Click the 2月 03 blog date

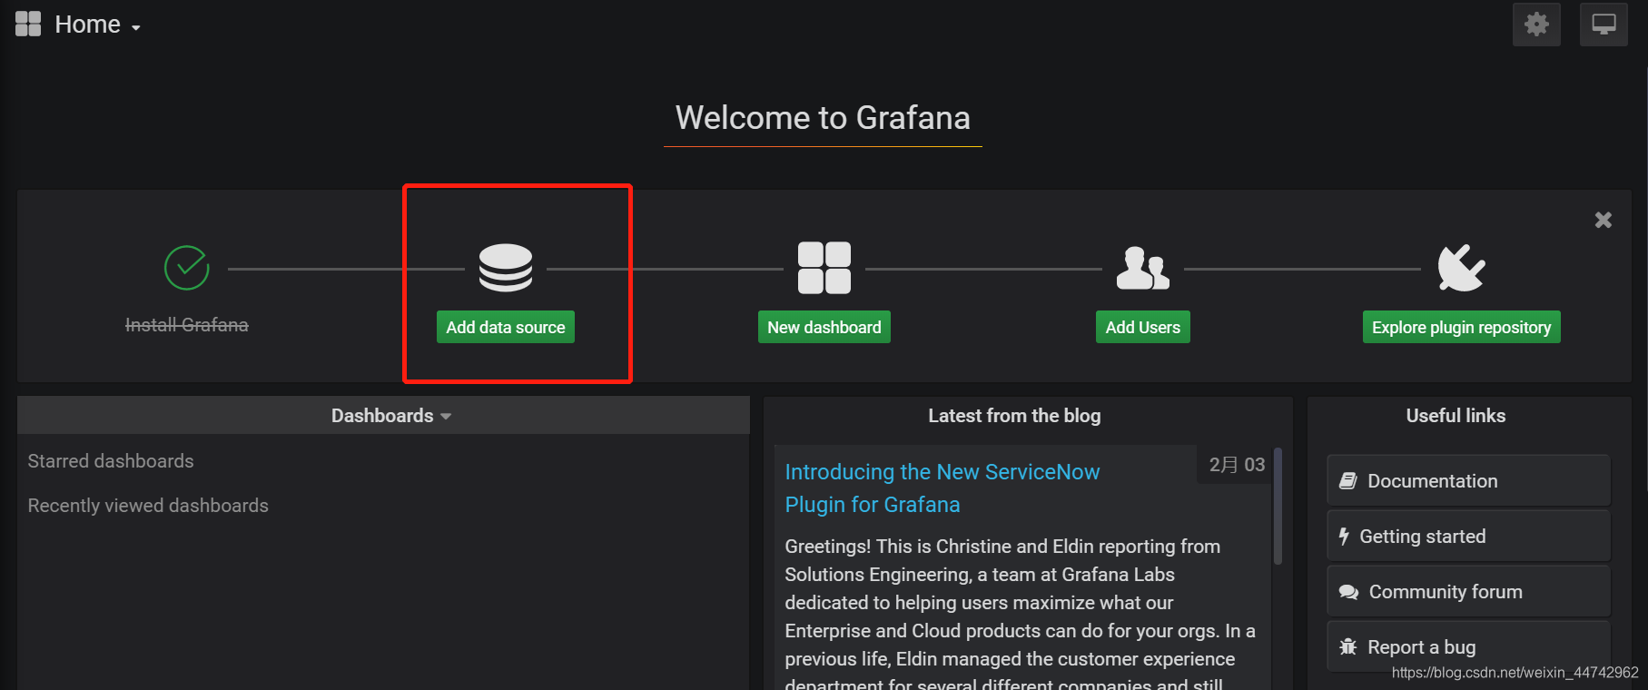coord(1237,465)
